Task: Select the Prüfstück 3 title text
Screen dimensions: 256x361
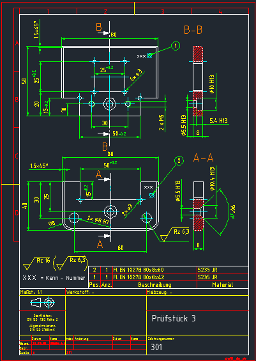Action: tap(174, 318)
